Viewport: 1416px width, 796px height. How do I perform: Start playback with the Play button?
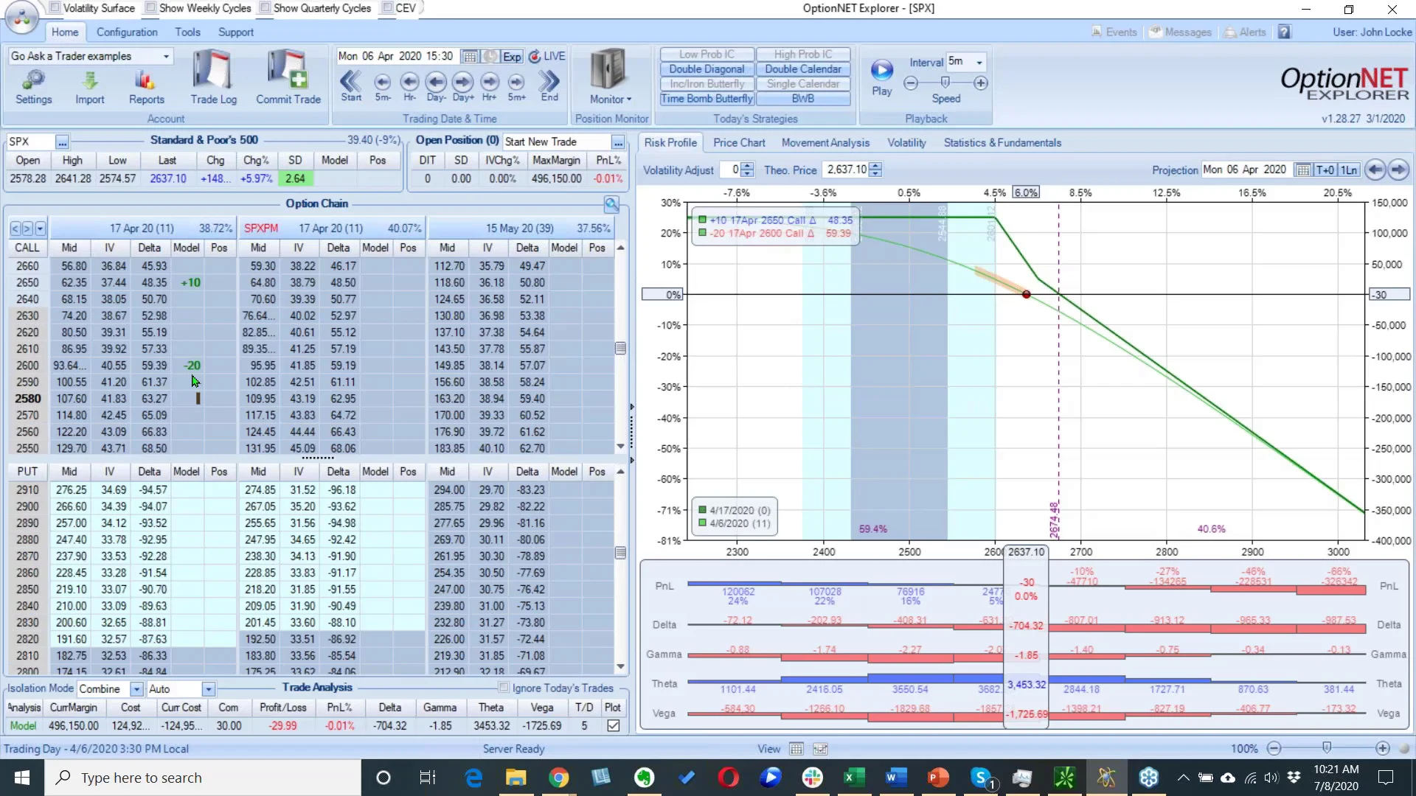[x=882, y=77]
